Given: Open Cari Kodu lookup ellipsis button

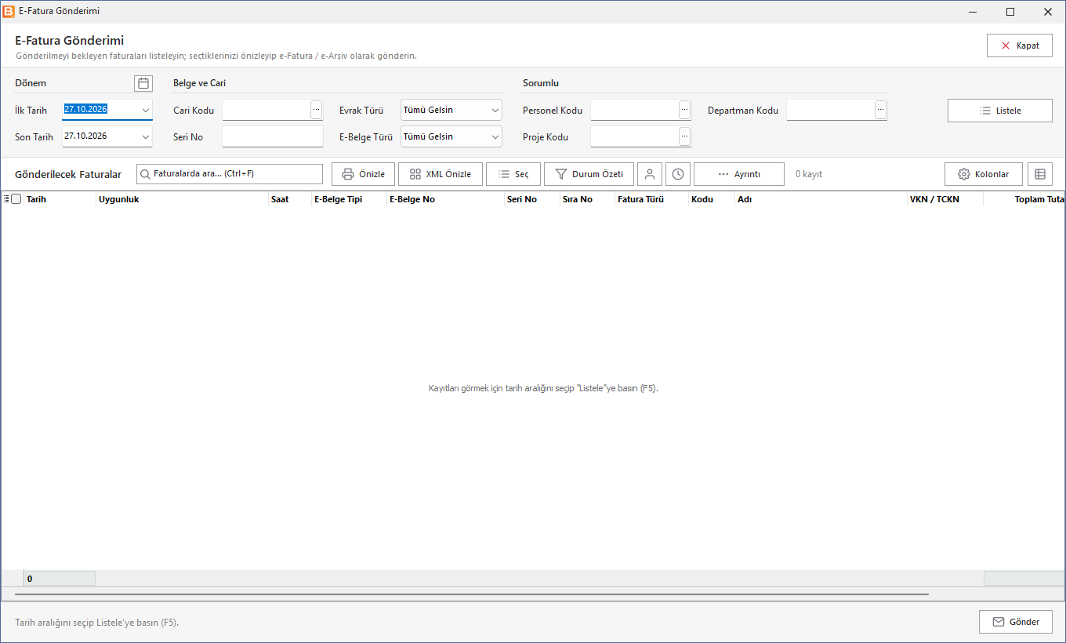Looking at the screenshot, I should 317,111.
